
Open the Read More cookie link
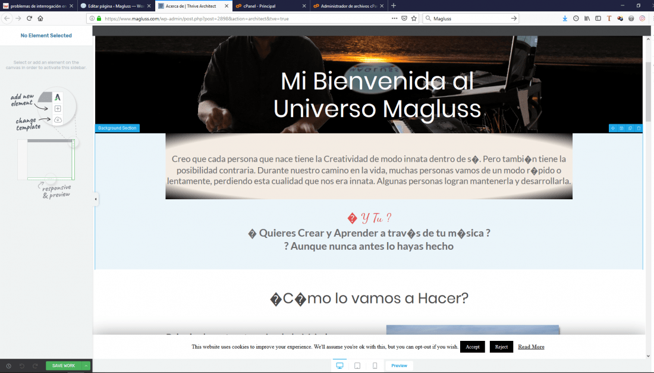(531, 347)
